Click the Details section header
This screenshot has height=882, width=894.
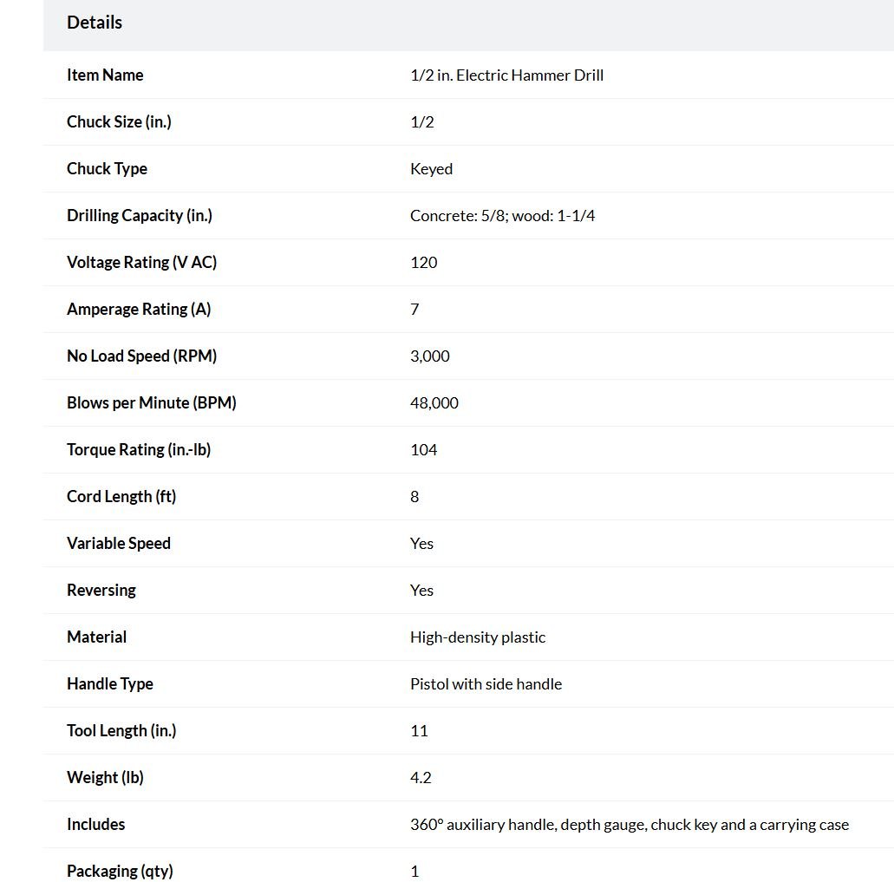click(94, 23)
